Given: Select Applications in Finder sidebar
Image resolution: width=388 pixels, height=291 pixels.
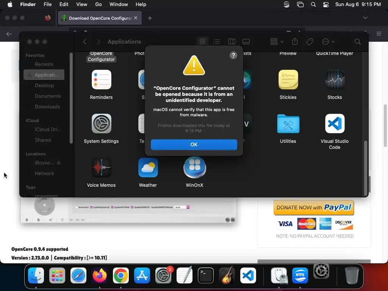Looking at the screenshot, I should click(x=44, y=75).
